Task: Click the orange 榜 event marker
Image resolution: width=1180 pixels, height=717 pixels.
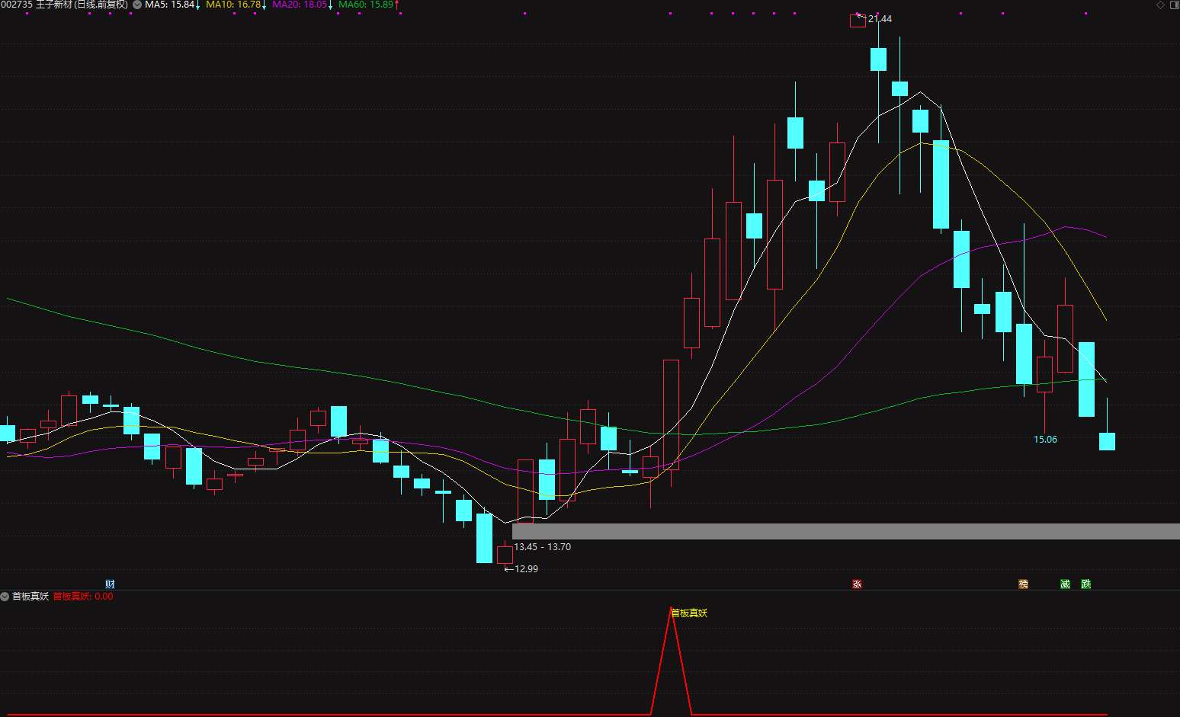Action: [x=1023, y=584]
